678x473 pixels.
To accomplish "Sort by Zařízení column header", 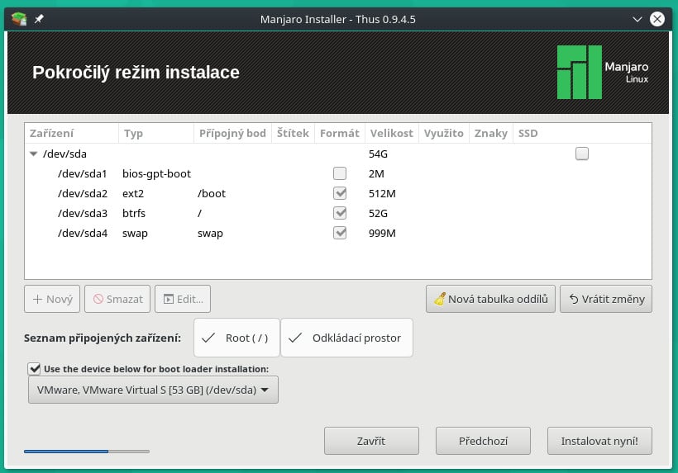I will [71, 134].
